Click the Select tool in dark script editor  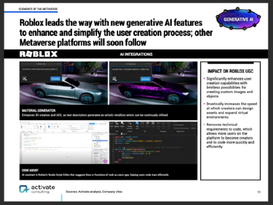123,125
